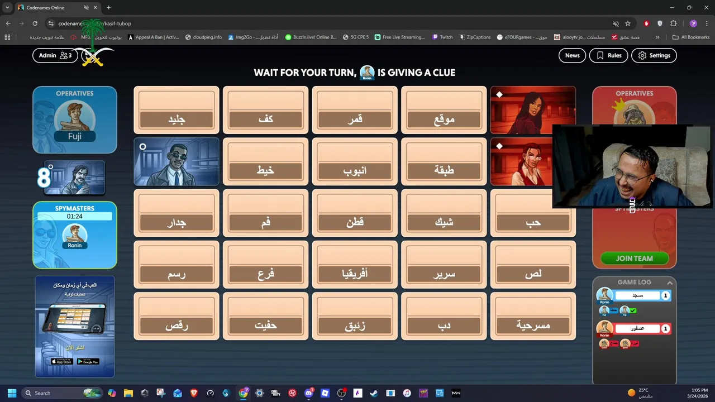Open the Chrome three-dot menu
The width and height of the screenshot is (715, 402).
tap(706, 23)
